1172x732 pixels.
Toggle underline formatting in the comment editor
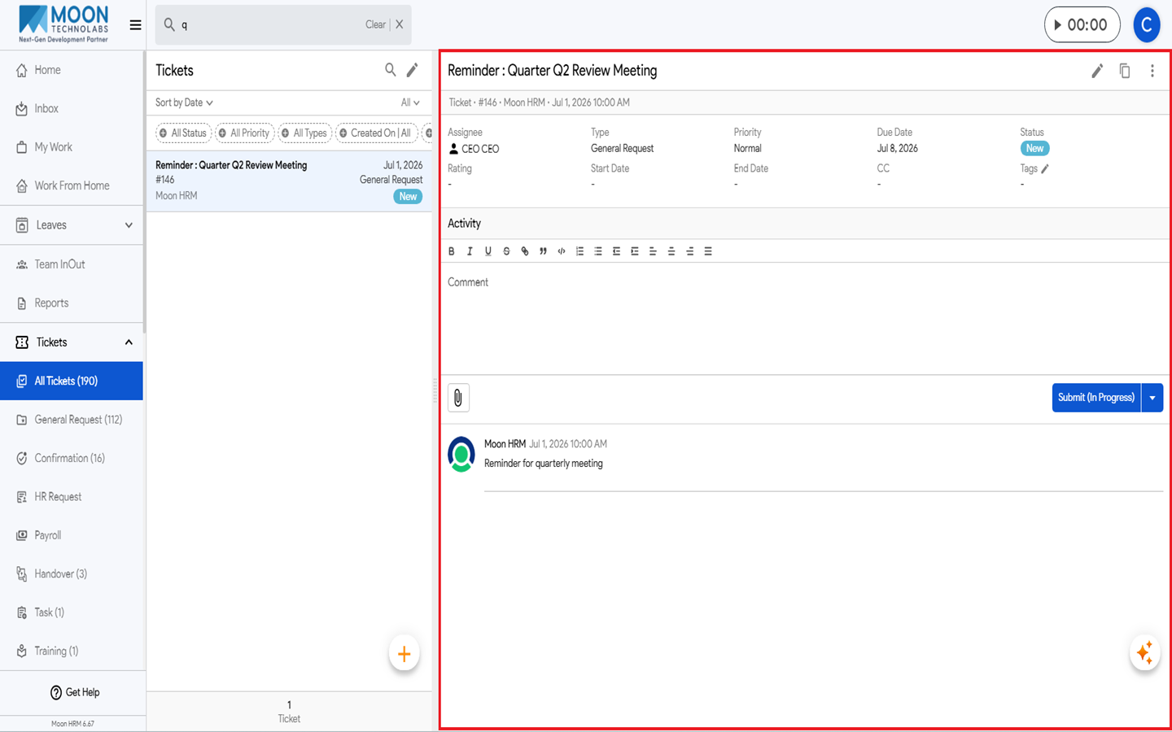point(488,251)
